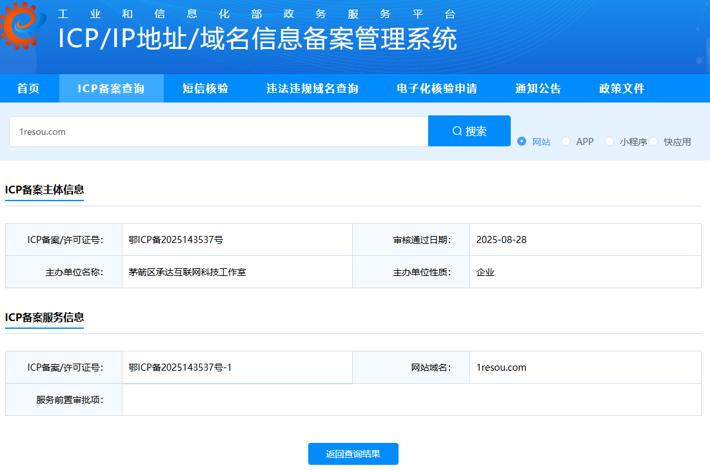Image resolution: width=710 pixels, height=470 pixels.
Task: Open the 通知公告 announcements page
Action: point(538,88)
